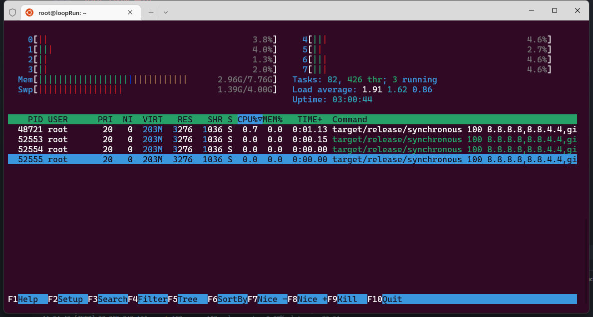Click the Mem usage meter bar
This screenshot has width=593, height=317.
click(x=147, y=80)
